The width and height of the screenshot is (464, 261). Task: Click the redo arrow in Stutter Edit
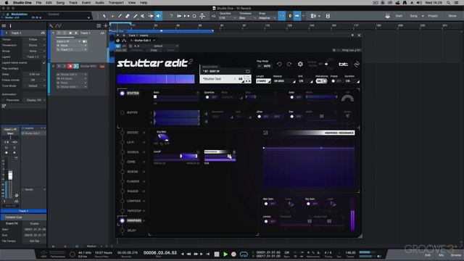click(289, 64)
